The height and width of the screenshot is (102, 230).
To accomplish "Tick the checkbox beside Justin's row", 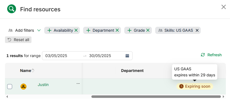I will 10,87.
